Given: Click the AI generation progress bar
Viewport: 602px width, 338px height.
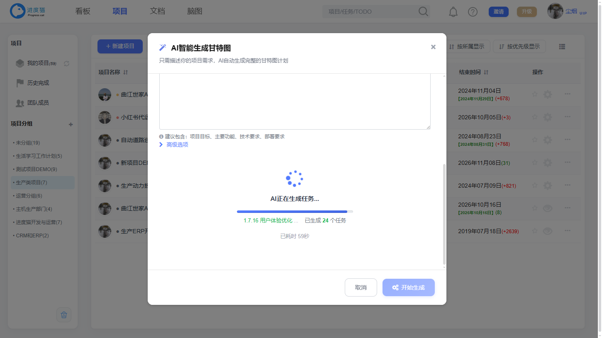Looking at the screenshot, I should click(x=295, y=211).
